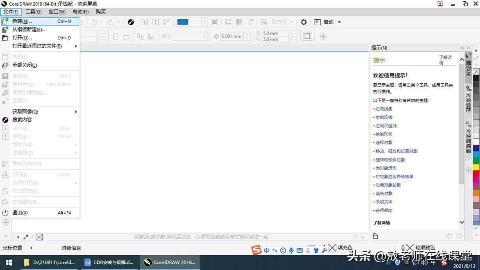Screen dimensions: 480x270
Task: Choose 退出 in the File menu
Action: (x=20, y=213)
